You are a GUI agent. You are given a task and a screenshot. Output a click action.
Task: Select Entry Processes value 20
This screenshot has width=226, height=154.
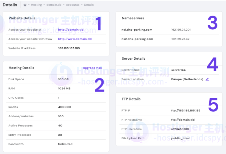click(60, 135)
